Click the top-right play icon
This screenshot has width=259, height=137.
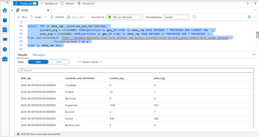[248, 3]
